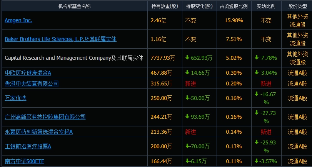Image resolution: width=312 pixels, height=167 pixels.
Task: Select the 467.88万 holding value
Action: 161,73
